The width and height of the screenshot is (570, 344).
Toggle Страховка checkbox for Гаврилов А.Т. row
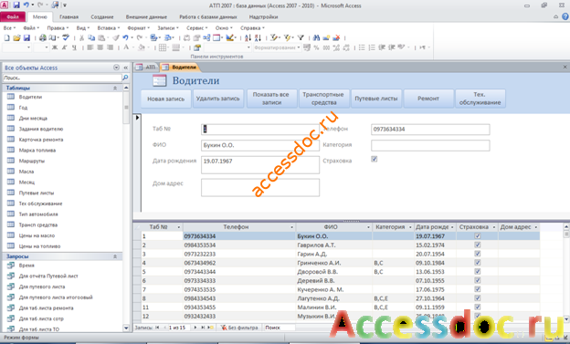pyautogui.click(x=478, y=245)
